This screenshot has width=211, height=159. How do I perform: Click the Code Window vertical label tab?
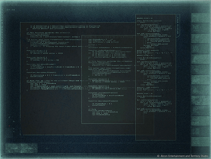(x=178, y=25)
